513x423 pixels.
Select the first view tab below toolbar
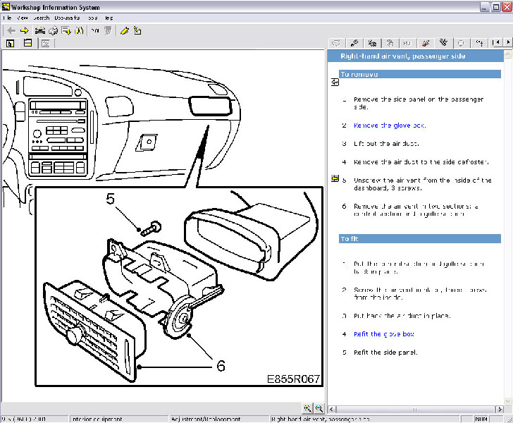[x=11, y=43]
